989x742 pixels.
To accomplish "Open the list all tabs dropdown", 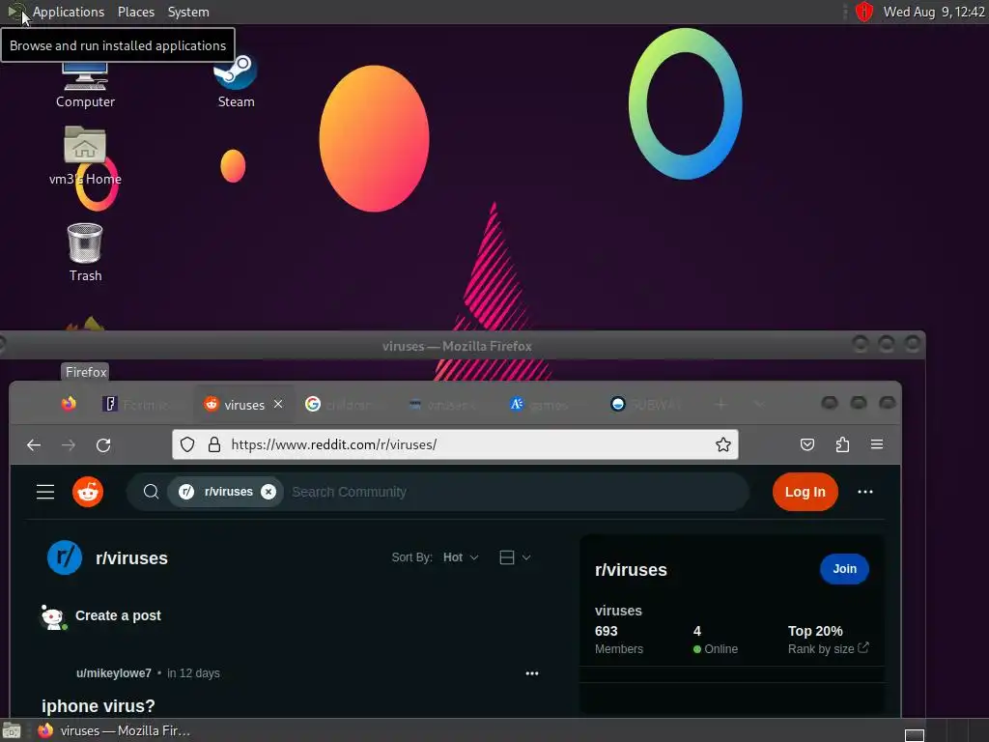I will tap(759, 405).
